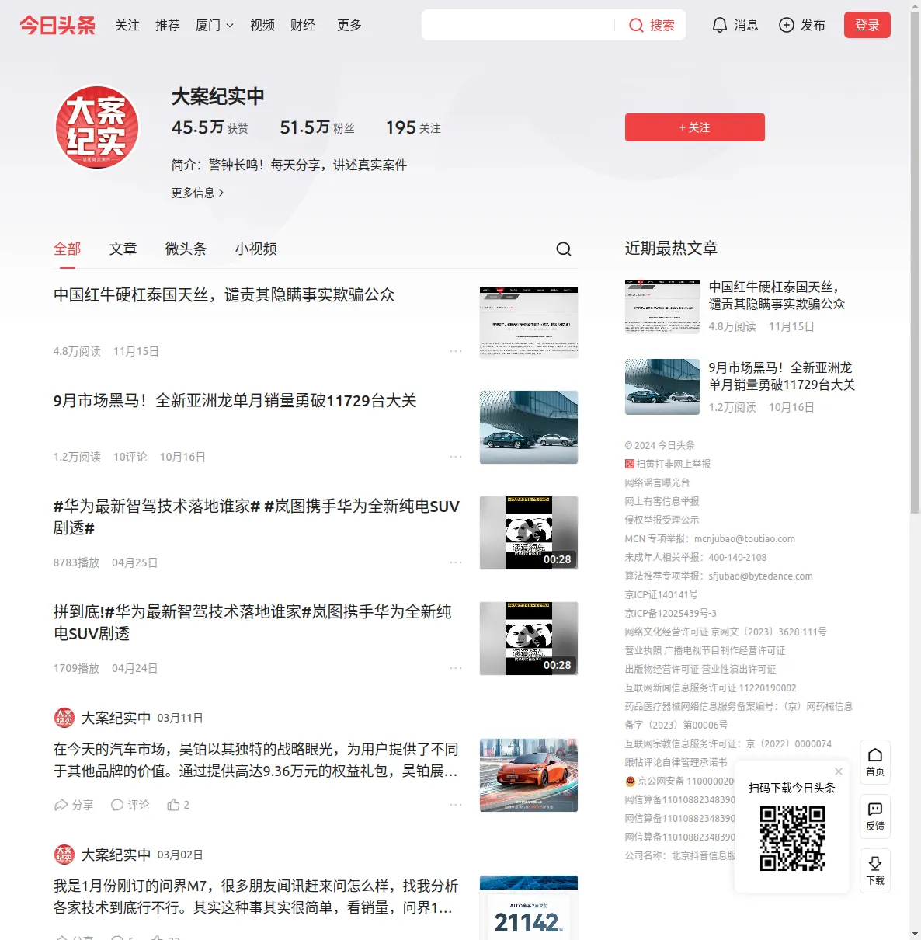Open the 21142 AITO thumbnail

click(x=529, y=907)
